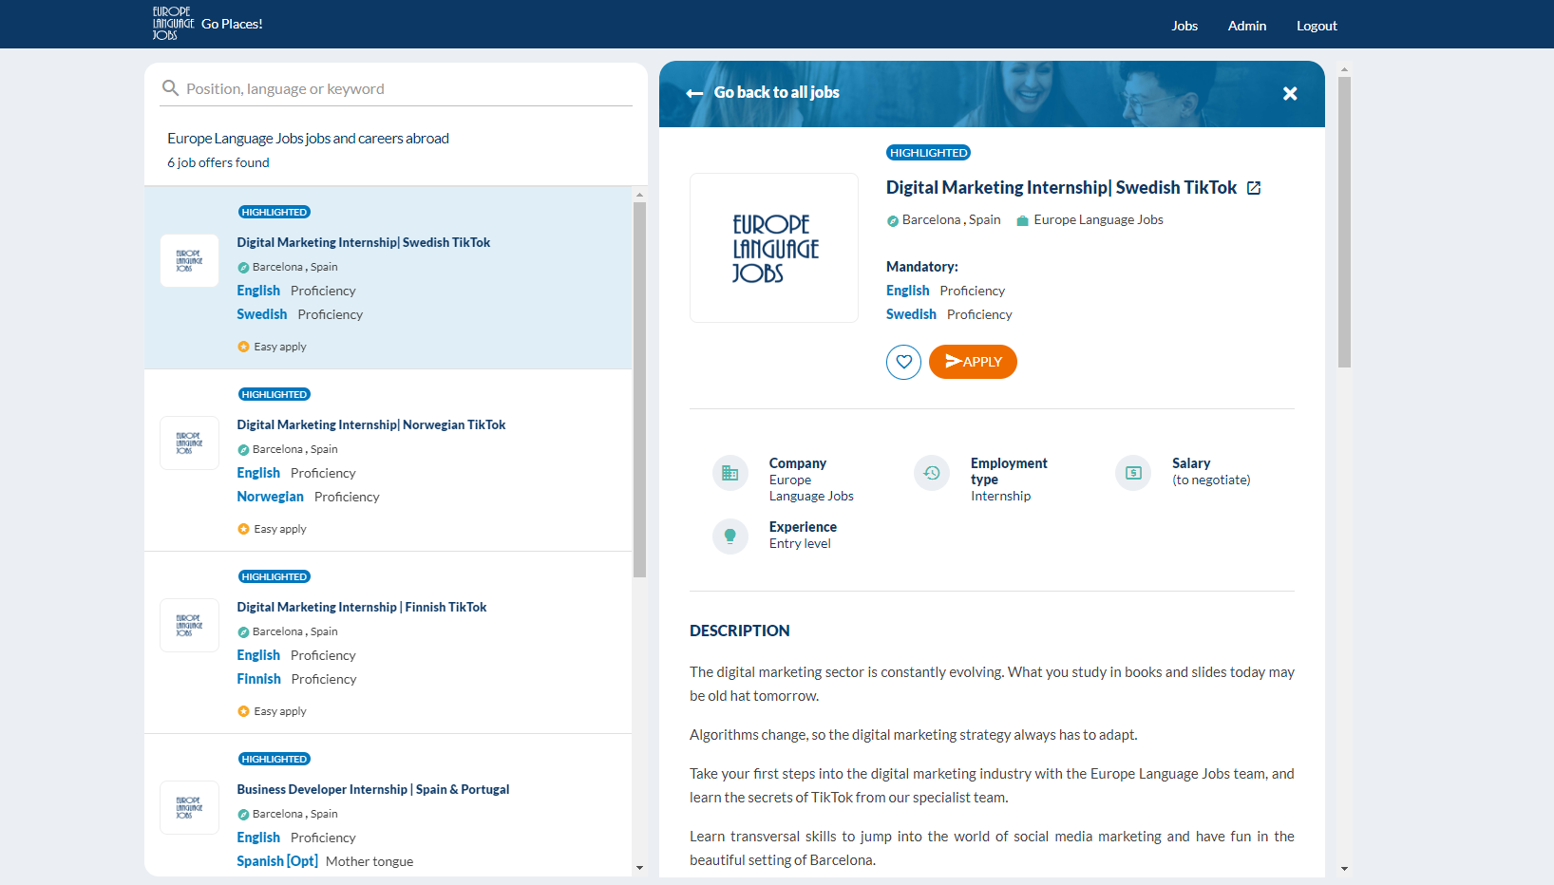
Task: Click Finnish language label on job card
Action: tap(258, 679)
